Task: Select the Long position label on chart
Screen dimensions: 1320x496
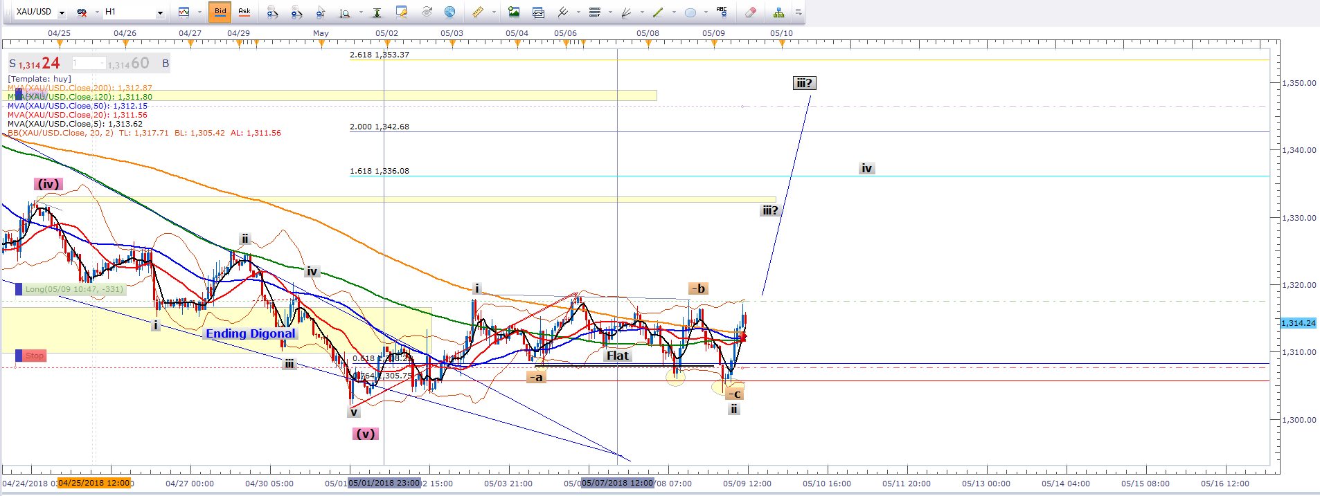Action: click(x=73, y=289)
